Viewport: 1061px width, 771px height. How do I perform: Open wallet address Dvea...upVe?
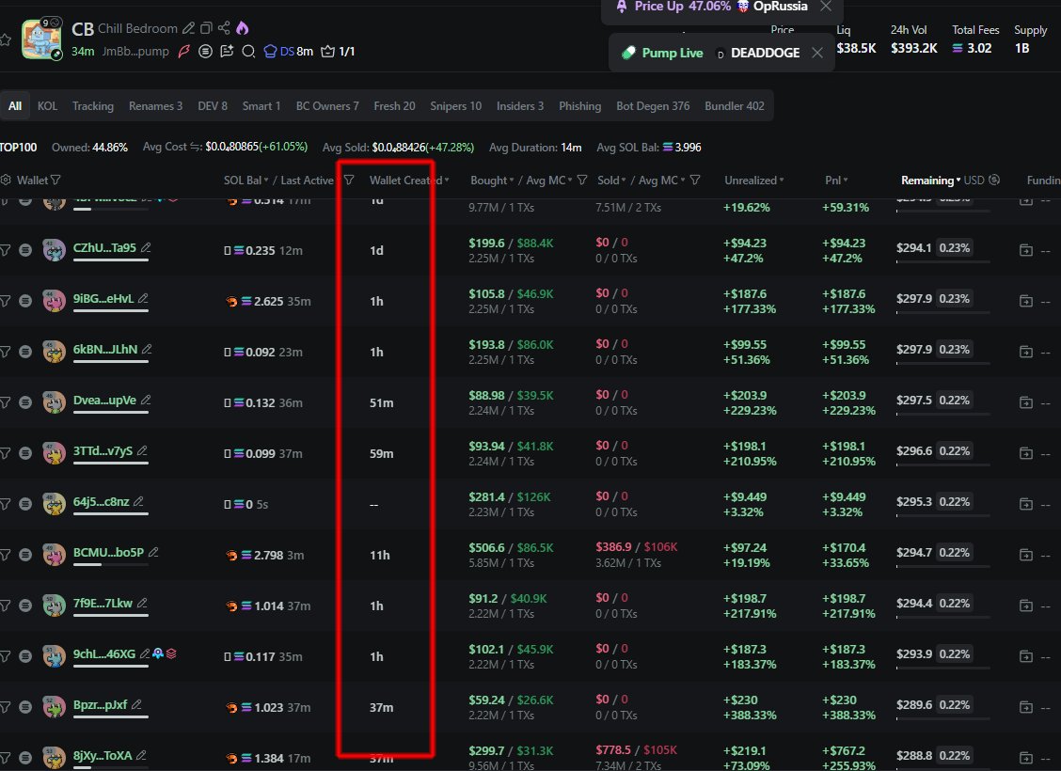104,401
